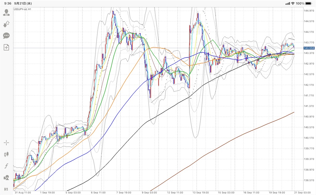Click the 138.570 price axis label
The height and width of the screenshot is (195, 316).
[309, 180]
